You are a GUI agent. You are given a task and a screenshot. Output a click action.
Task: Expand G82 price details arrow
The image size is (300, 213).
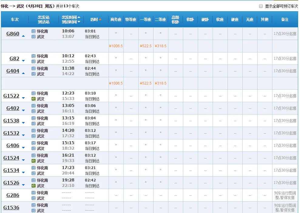23,61
